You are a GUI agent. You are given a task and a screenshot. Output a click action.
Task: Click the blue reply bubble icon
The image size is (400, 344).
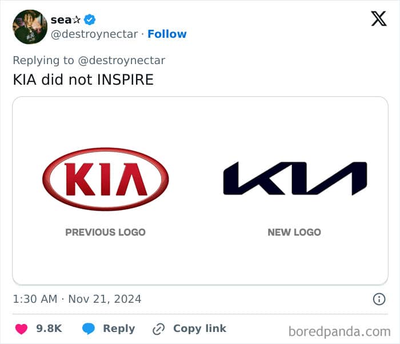click(x=89, y=329)
